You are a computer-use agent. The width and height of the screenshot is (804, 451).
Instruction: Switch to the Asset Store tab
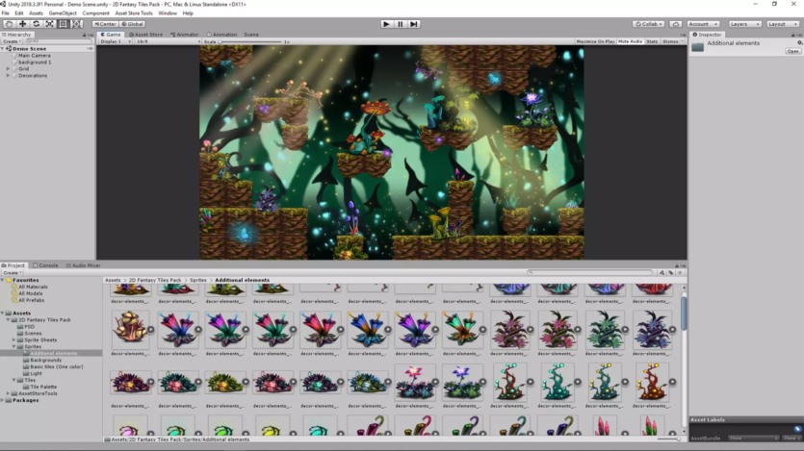[145, 35]
